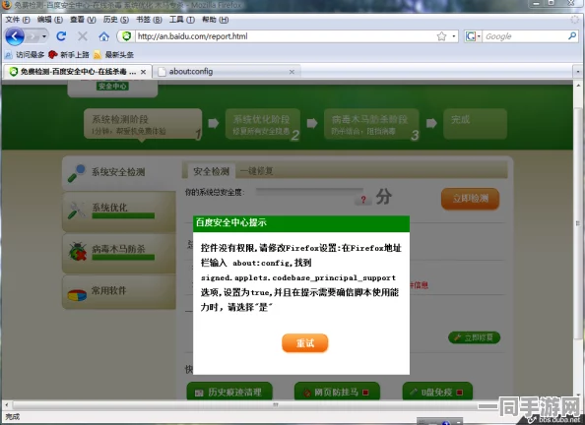585x425 pixels.
Task: Open the 文件 (F) menu
Action: [18, 20]
